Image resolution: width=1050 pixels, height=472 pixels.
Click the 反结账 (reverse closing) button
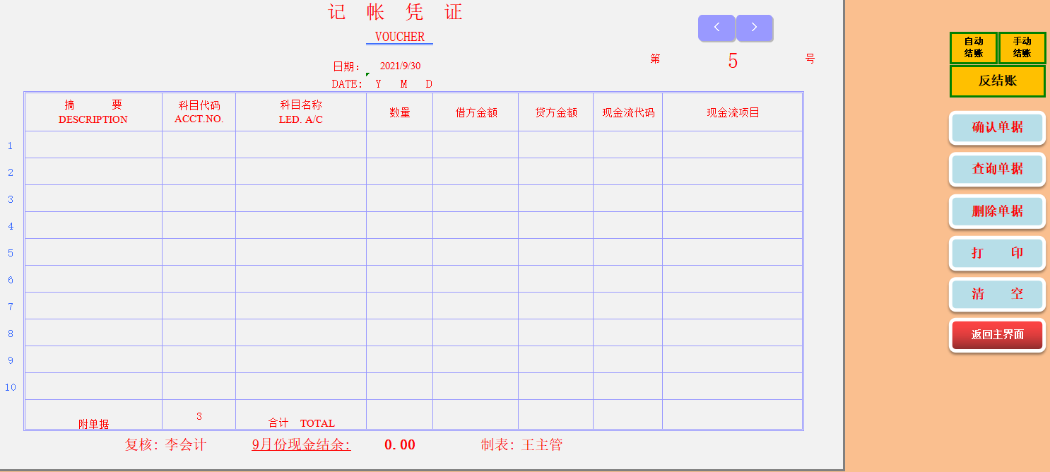(997, 81)
